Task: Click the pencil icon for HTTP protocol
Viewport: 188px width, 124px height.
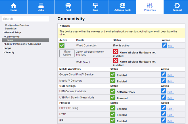Action: [x=164, y=114]
